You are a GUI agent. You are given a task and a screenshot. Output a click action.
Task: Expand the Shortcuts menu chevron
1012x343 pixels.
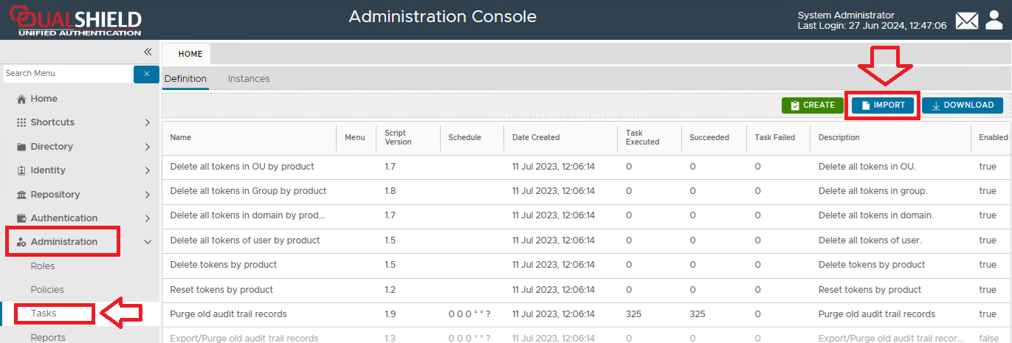pyautogui.click(x=148, y=122)
